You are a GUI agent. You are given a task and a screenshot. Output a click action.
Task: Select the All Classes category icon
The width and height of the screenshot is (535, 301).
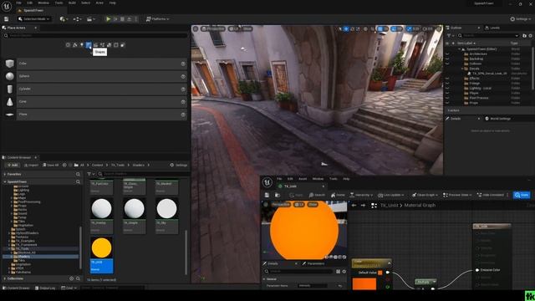123,44
